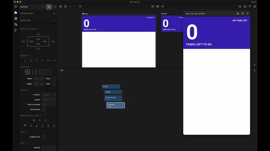Choose explicit width and height dimension mode
The width and height of the screenshot is (270, 151).
pyautogui.click(x=27, y=72)
